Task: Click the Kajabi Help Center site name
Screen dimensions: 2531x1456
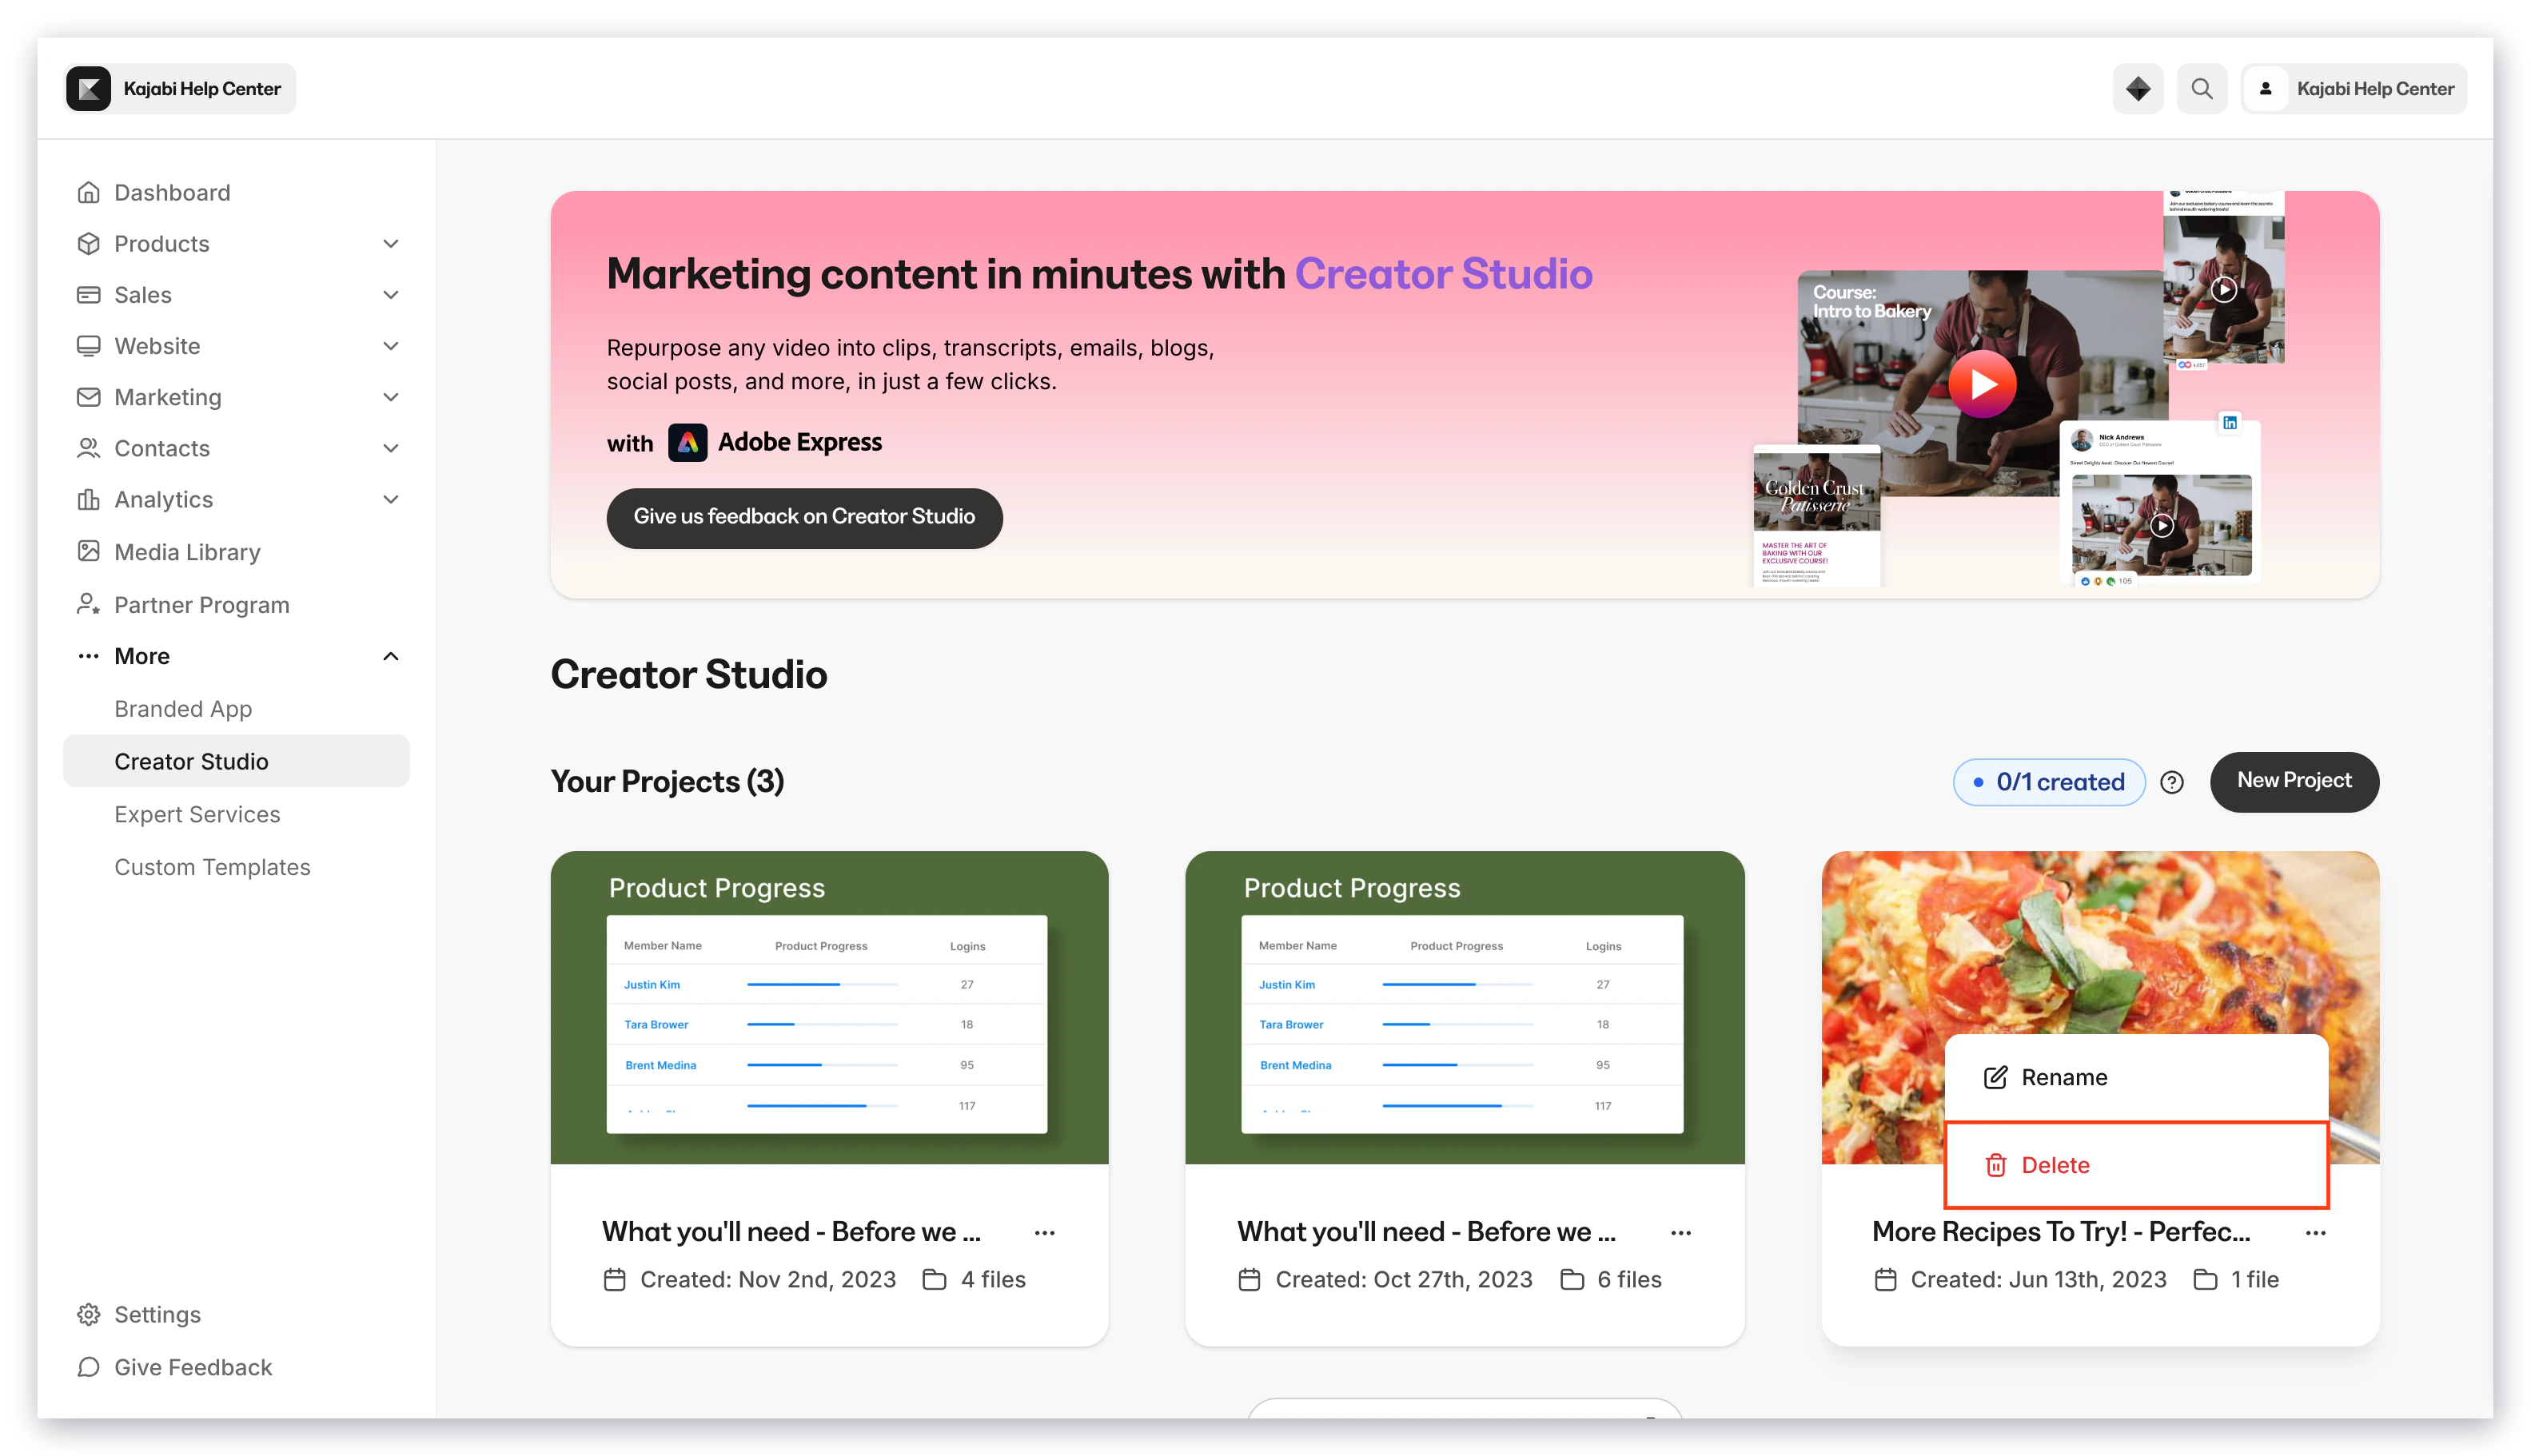Action: point(202,89)
